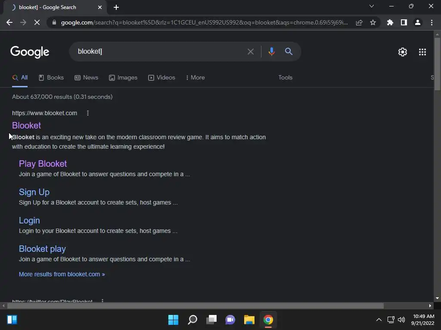View site info via lock icon
Viewport: 441px width, 330px height.
(54, 22)
